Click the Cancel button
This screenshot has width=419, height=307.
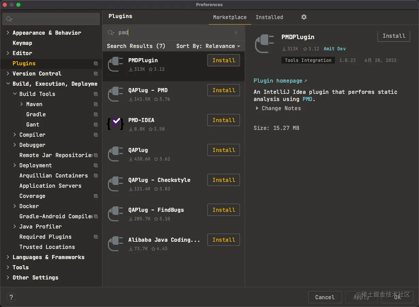[x=325, y=297]
